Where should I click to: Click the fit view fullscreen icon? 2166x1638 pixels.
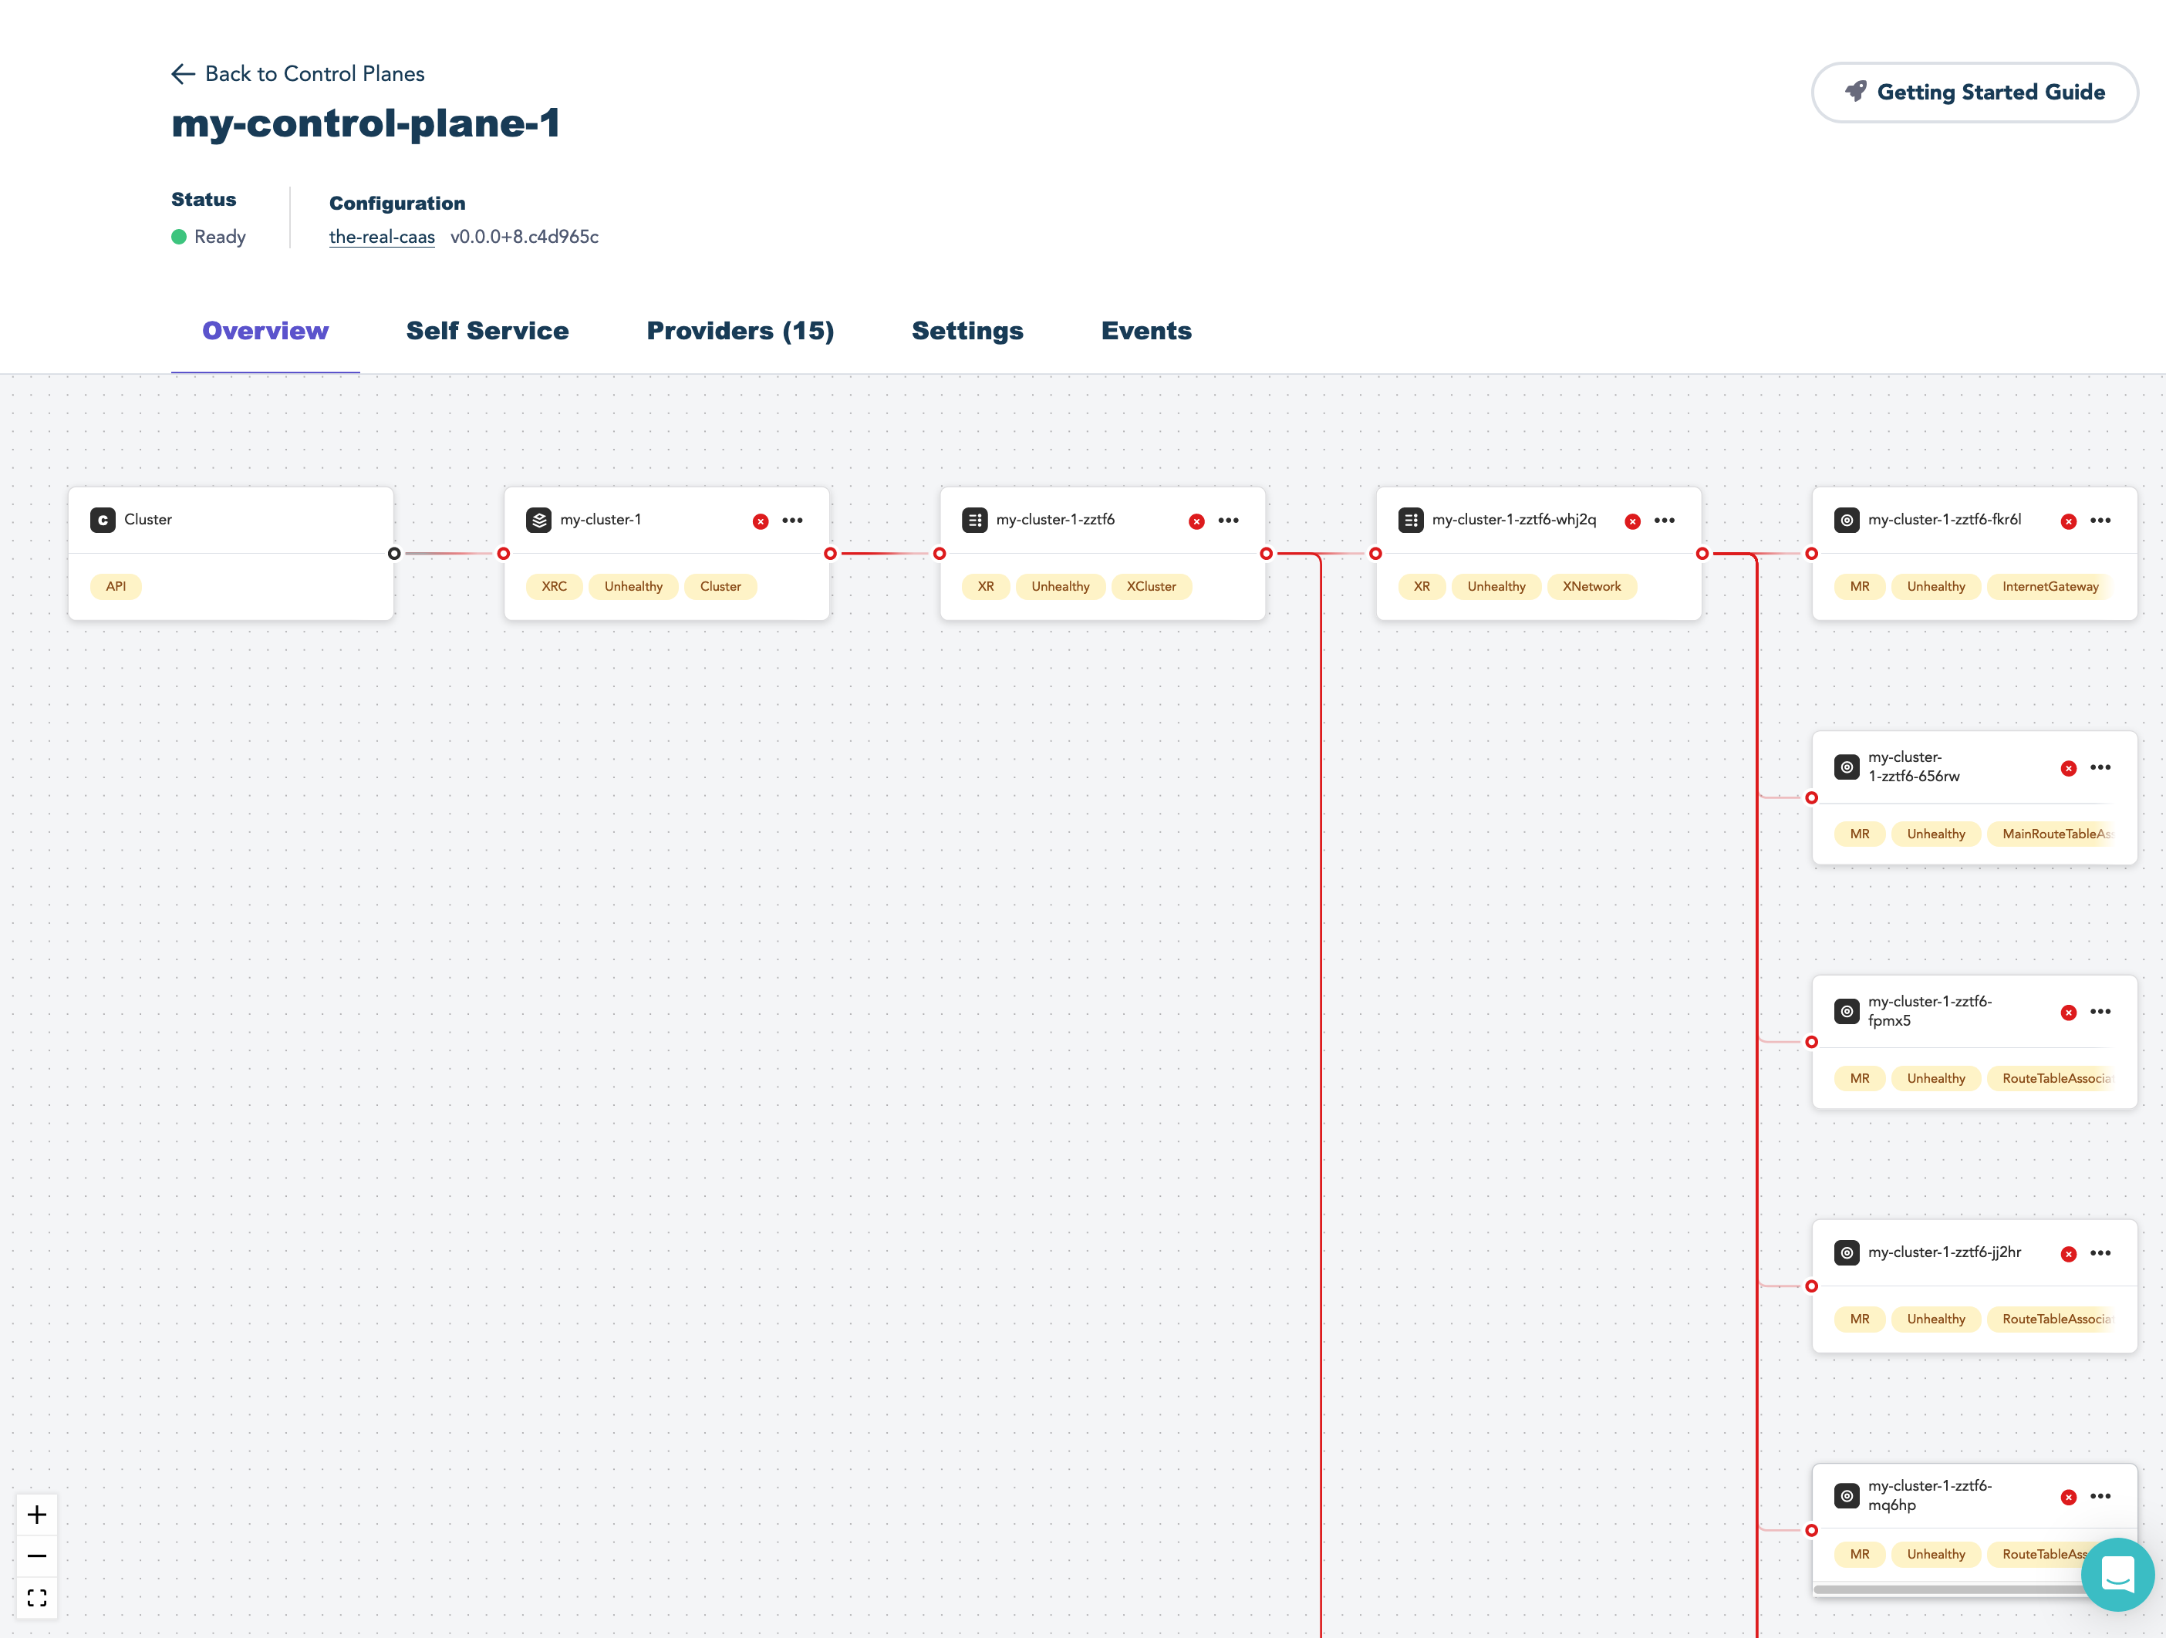click(37, 1598)
